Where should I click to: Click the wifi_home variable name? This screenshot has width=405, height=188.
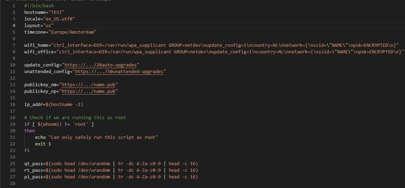[37, 45]
